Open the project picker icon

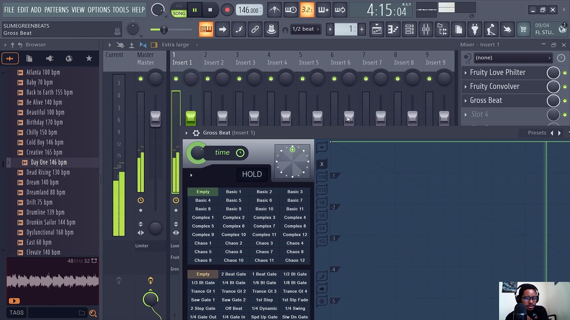(458, 29)
